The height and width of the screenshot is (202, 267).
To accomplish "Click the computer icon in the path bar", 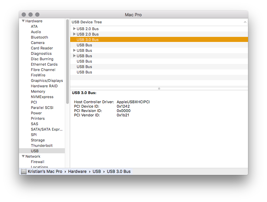I will tap(24, 172).
